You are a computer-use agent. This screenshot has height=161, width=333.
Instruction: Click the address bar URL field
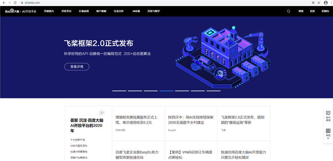(x=166, y=3)
